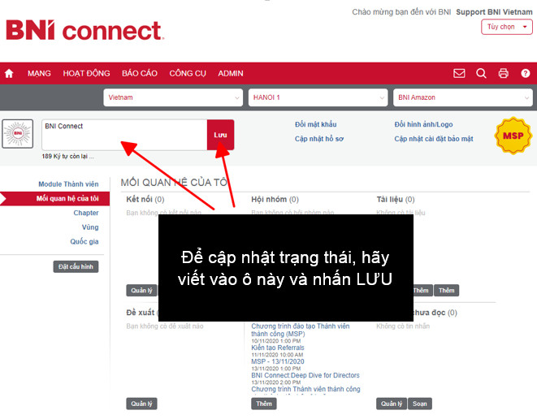Go to the home icon in the navigation bar
537x419 pixels.
pos(9,73)
